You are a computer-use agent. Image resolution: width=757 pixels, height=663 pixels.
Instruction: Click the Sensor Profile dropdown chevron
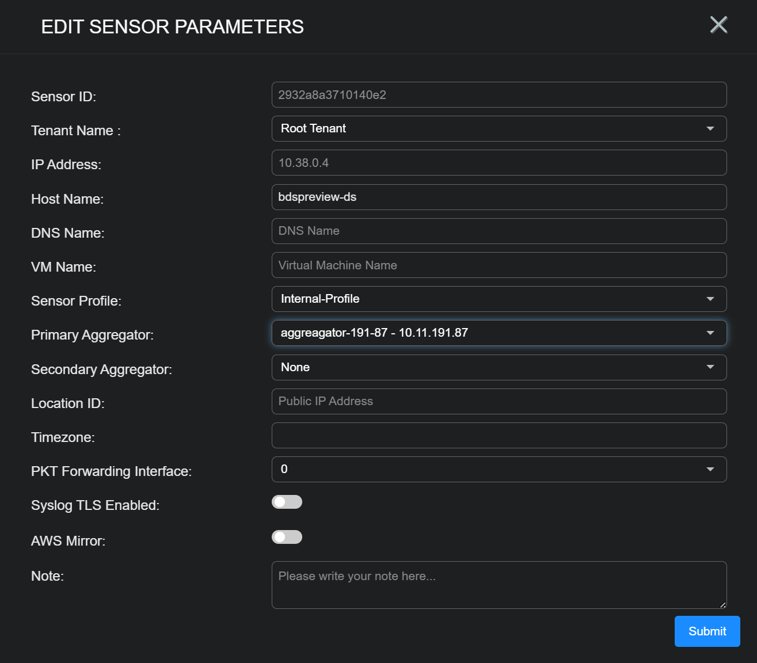point(710,299)
